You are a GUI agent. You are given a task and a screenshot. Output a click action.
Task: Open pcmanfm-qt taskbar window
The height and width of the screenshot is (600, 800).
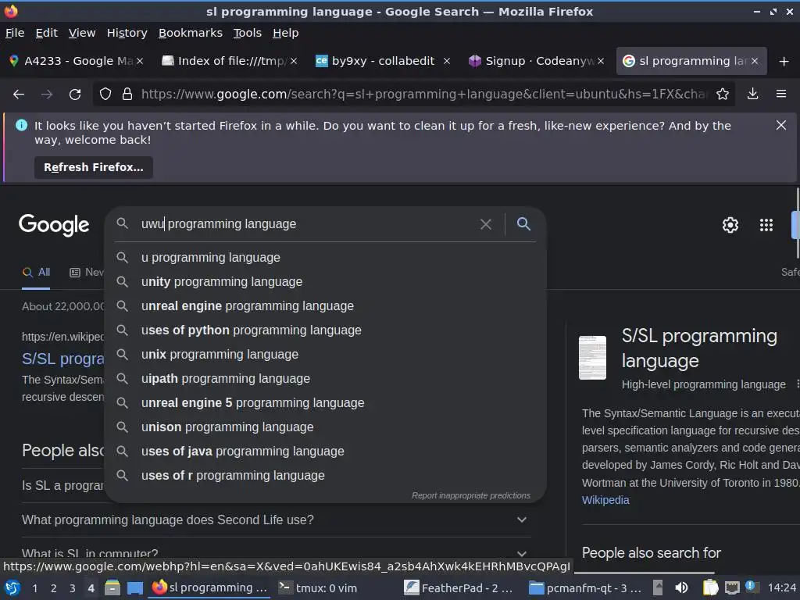[x=586, y=587]
